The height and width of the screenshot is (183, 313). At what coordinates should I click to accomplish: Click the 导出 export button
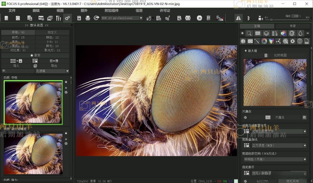54,66
